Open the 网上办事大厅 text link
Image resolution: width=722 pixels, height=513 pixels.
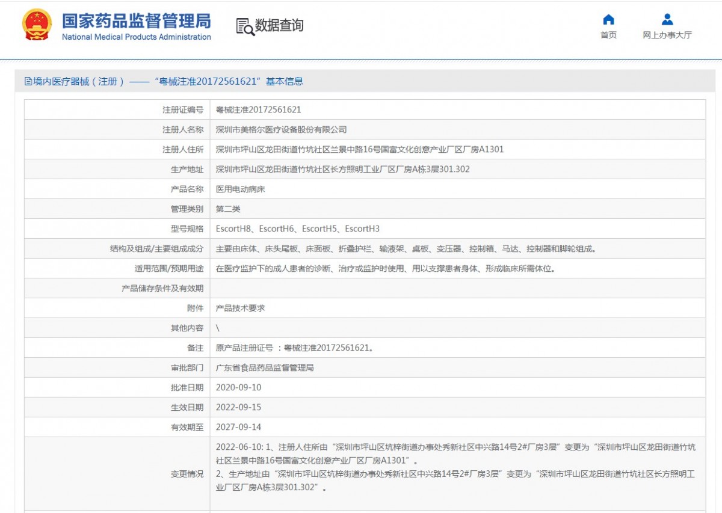pos(667,35)
